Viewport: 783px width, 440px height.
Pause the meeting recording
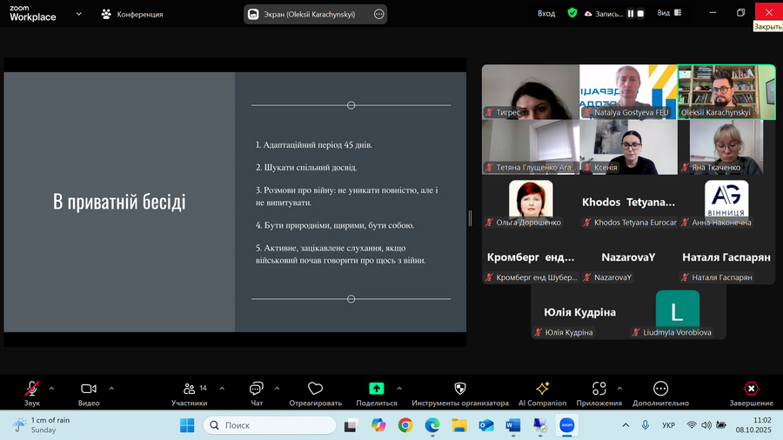pos(631,14)
